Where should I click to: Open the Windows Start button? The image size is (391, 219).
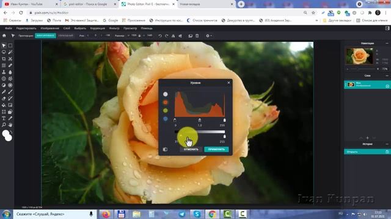coord(6,214)
